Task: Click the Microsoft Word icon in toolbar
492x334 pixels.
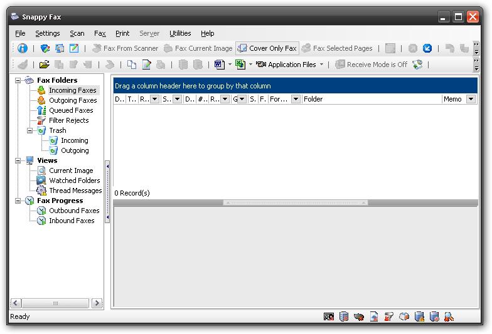Action: [x=219, y=65]
